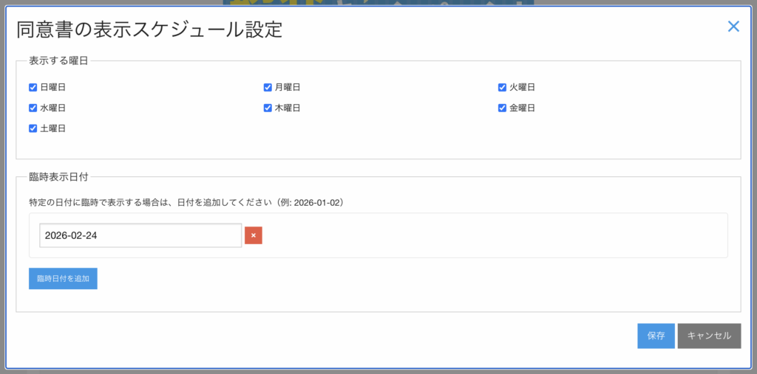The image size is (757, 374).
Task: Click the 同意書の表示スケジュール設定 dialog title
Action: pos(149,30)
